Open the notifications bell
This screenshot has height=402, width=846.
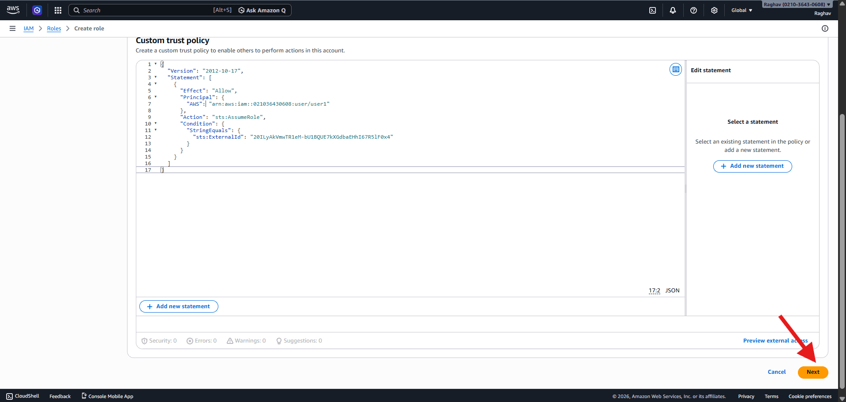pos(673,10)
